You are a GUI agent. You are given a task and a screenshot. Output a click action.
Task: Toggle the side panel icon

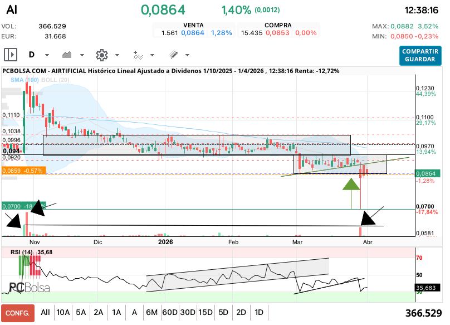(x=11, y=55)
